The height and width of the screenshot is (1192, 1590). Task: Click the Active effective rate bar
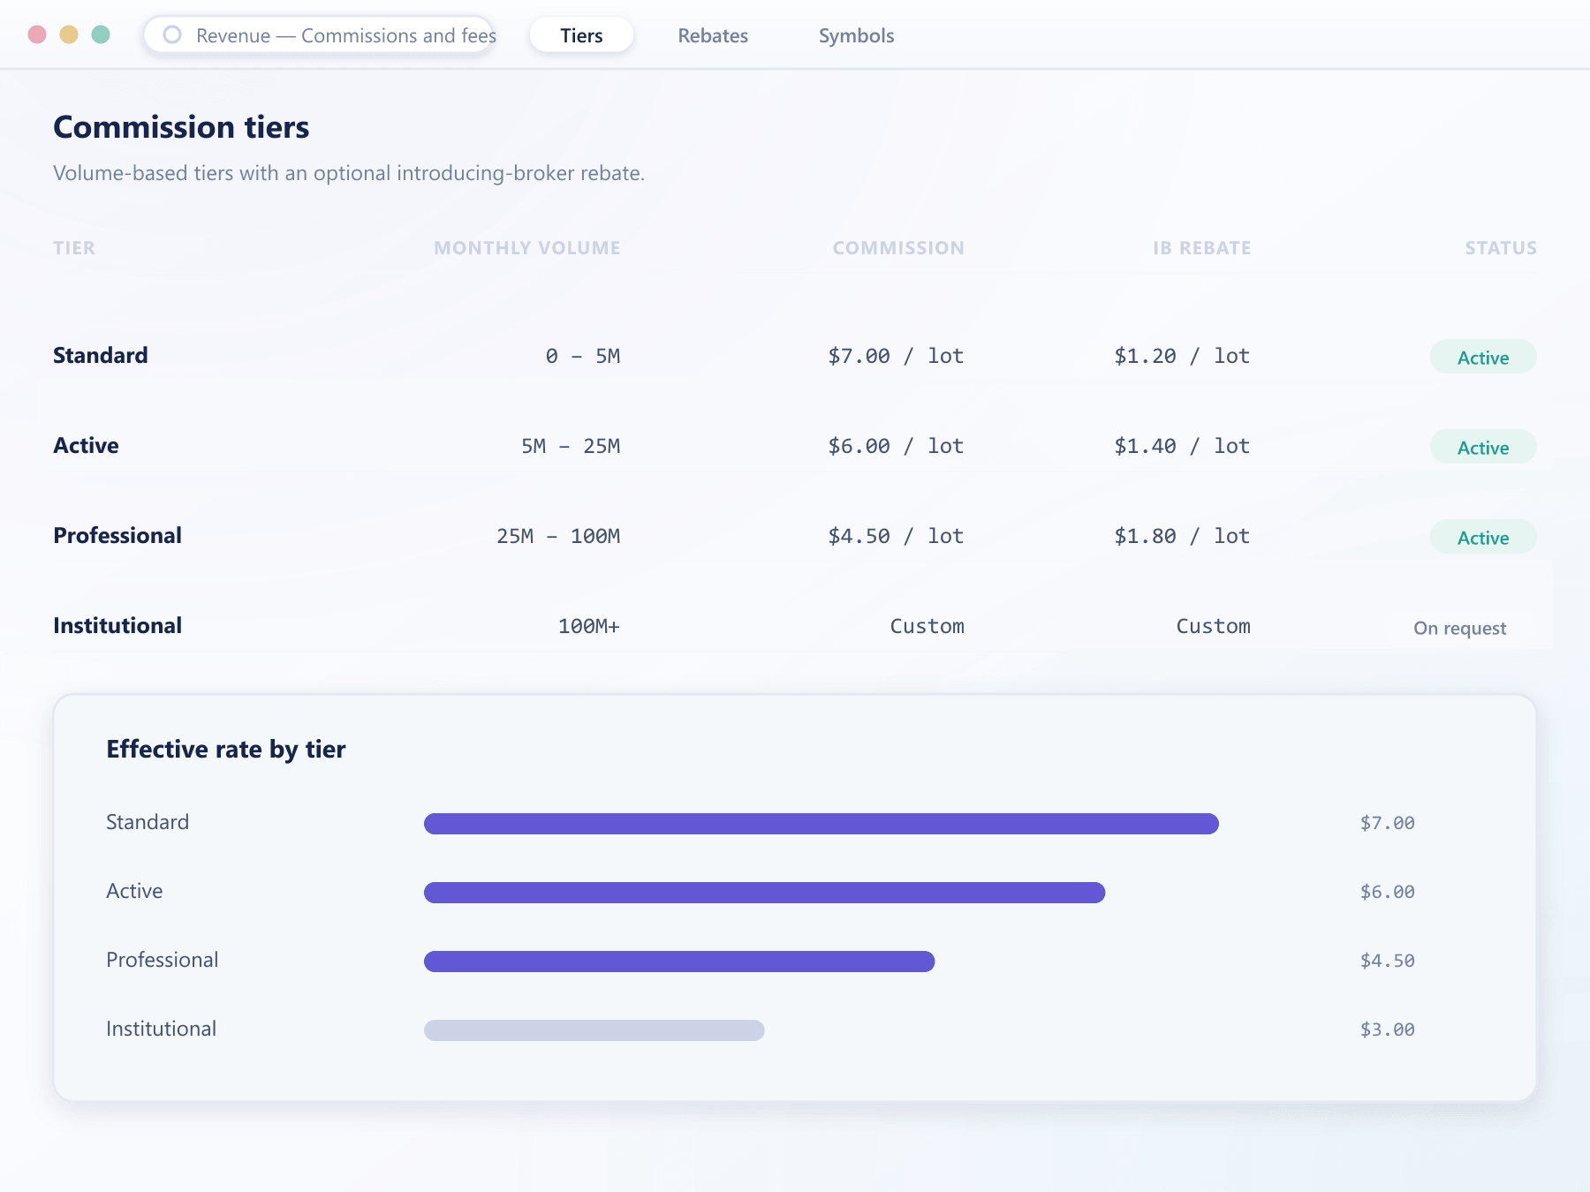click(765, 893)
